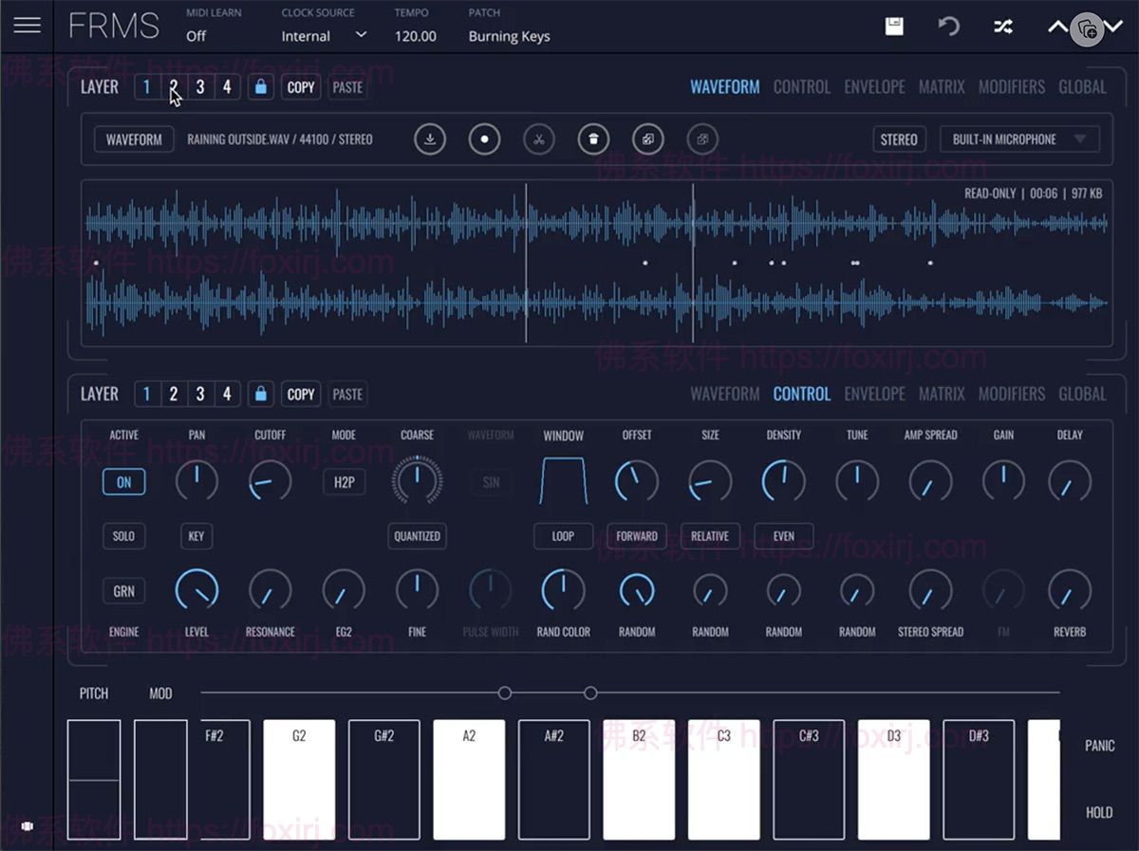Image resolution: width=1139 pixels, height=851 pixels.
Task: Open the Built-in Microphone input dropdown
Action: 1018,139
